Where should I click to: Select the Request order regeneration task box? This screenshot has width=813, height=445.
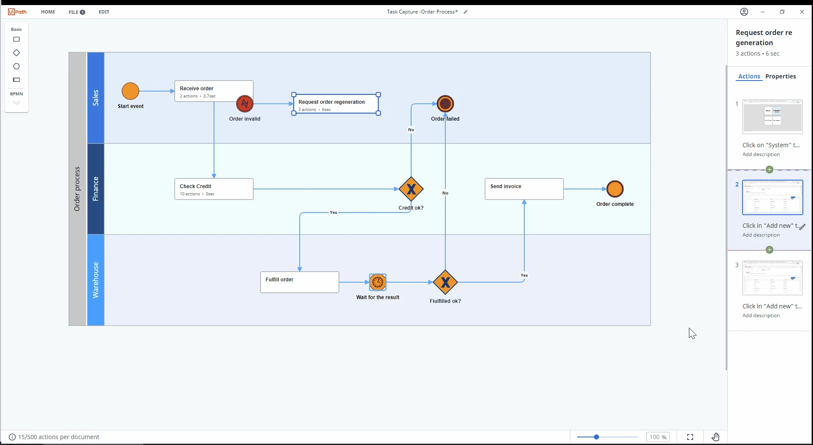click(336, 104)
